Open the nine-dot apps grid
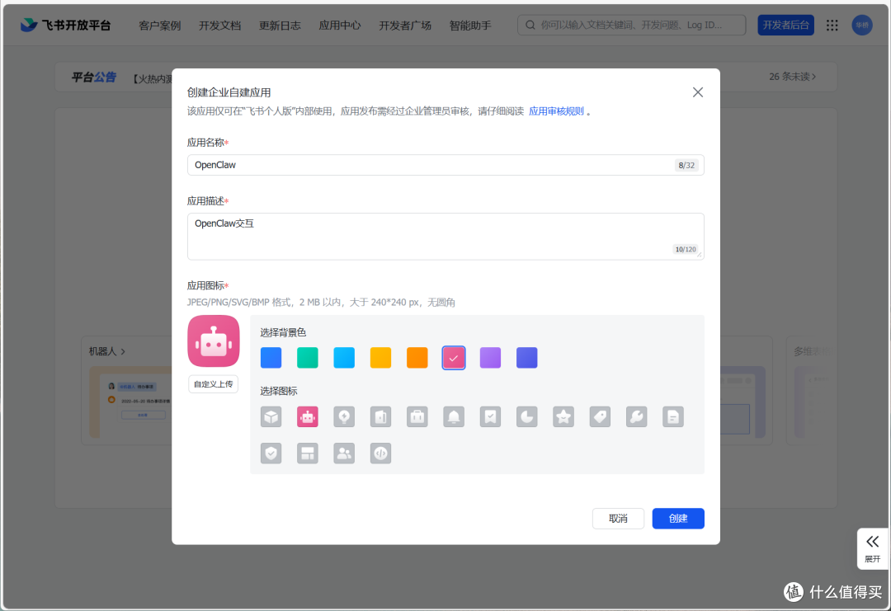 [x=832, y=25]
